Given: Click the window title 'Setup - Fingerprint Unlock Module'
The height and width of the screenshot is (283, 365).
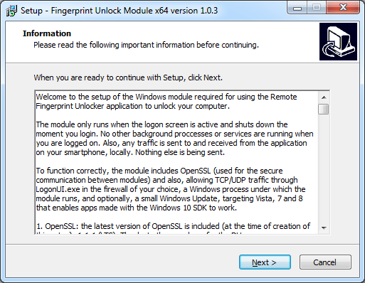Looking at the screenshot, I should point(119,11).
